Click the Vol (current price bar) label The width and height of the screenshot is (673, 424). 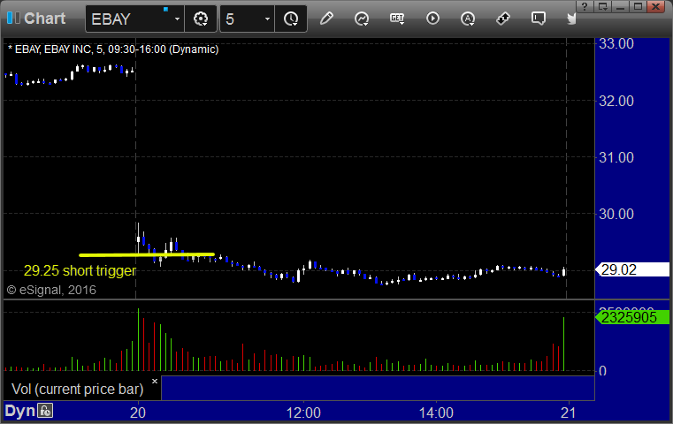click(x=77, y=389)
